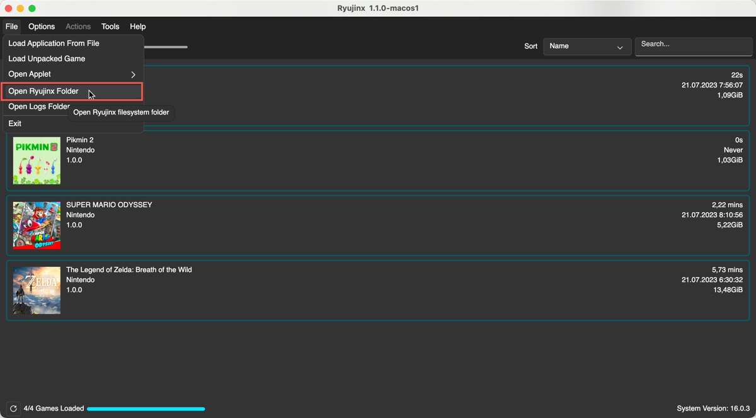Open the File menu
Image resolution: width=756 pixels, height=418 pixels.
pos(11,26)
